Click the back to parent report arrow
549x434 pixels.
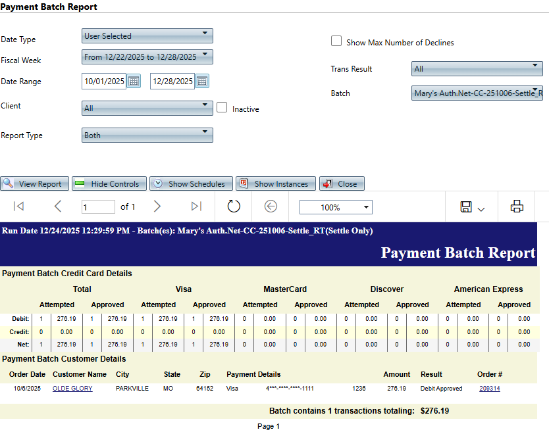(271, 206)
